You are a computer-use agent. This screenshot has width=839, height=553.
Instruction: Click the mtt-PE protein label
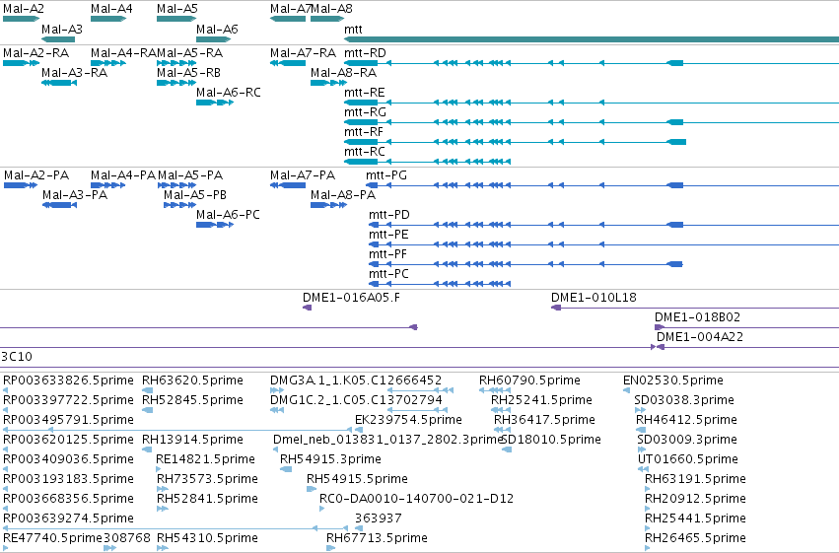coord(388,235)
